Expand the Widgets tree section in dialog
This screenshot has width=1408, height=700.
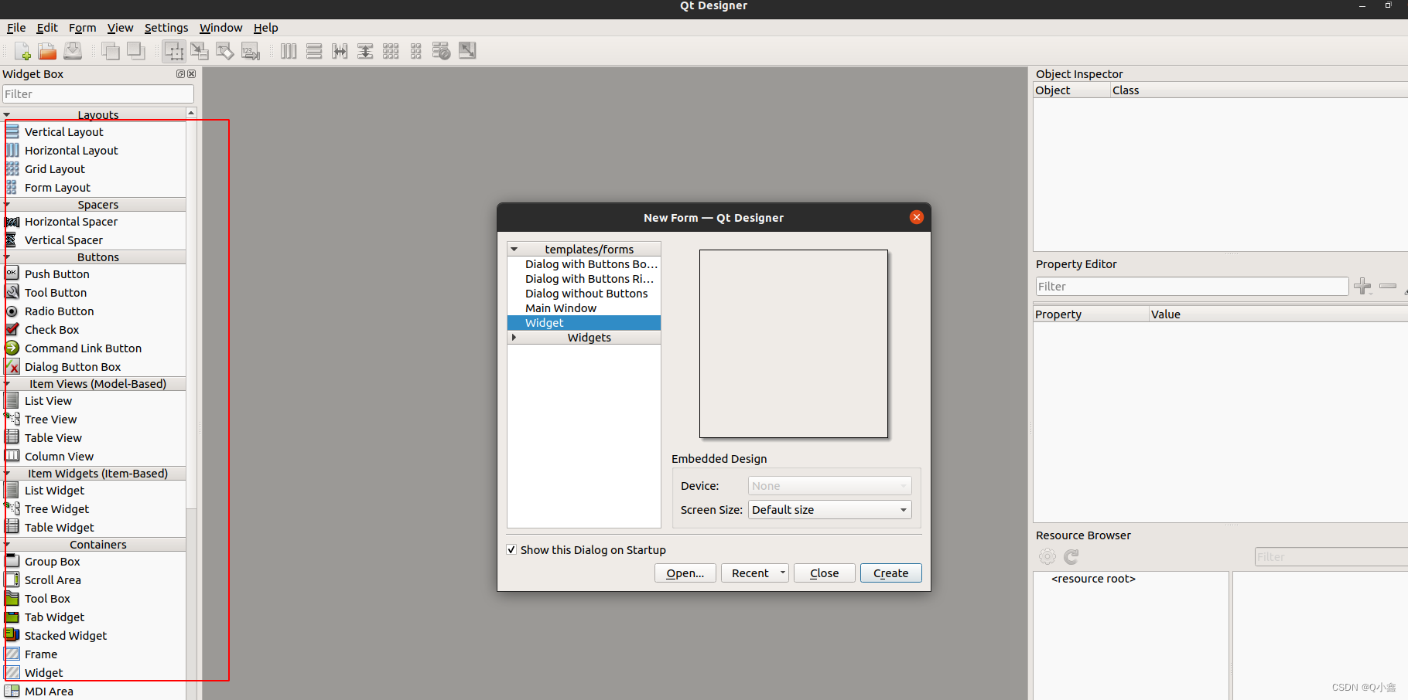click(x=514, y=338)
